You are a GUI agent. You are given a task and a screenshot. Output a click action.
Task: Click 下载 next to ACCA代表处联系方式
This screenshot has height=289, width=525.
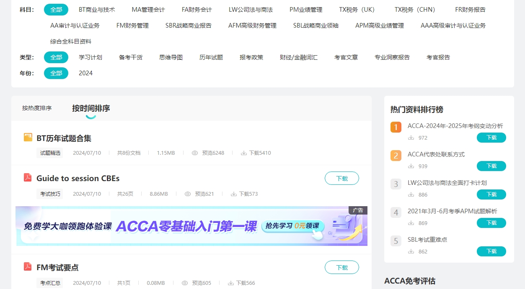(491, 166)
